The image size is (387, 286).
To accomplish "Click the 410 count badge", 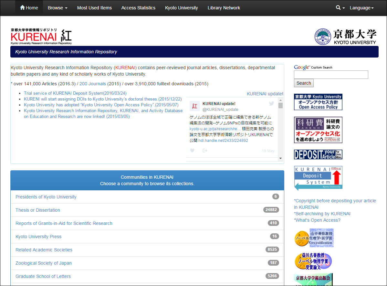I will point(273,223).
